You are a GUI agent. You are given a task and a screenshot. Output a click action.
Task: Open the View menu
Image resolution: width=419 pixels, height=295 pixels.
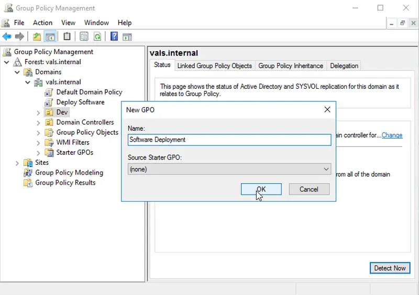(68, 23)
